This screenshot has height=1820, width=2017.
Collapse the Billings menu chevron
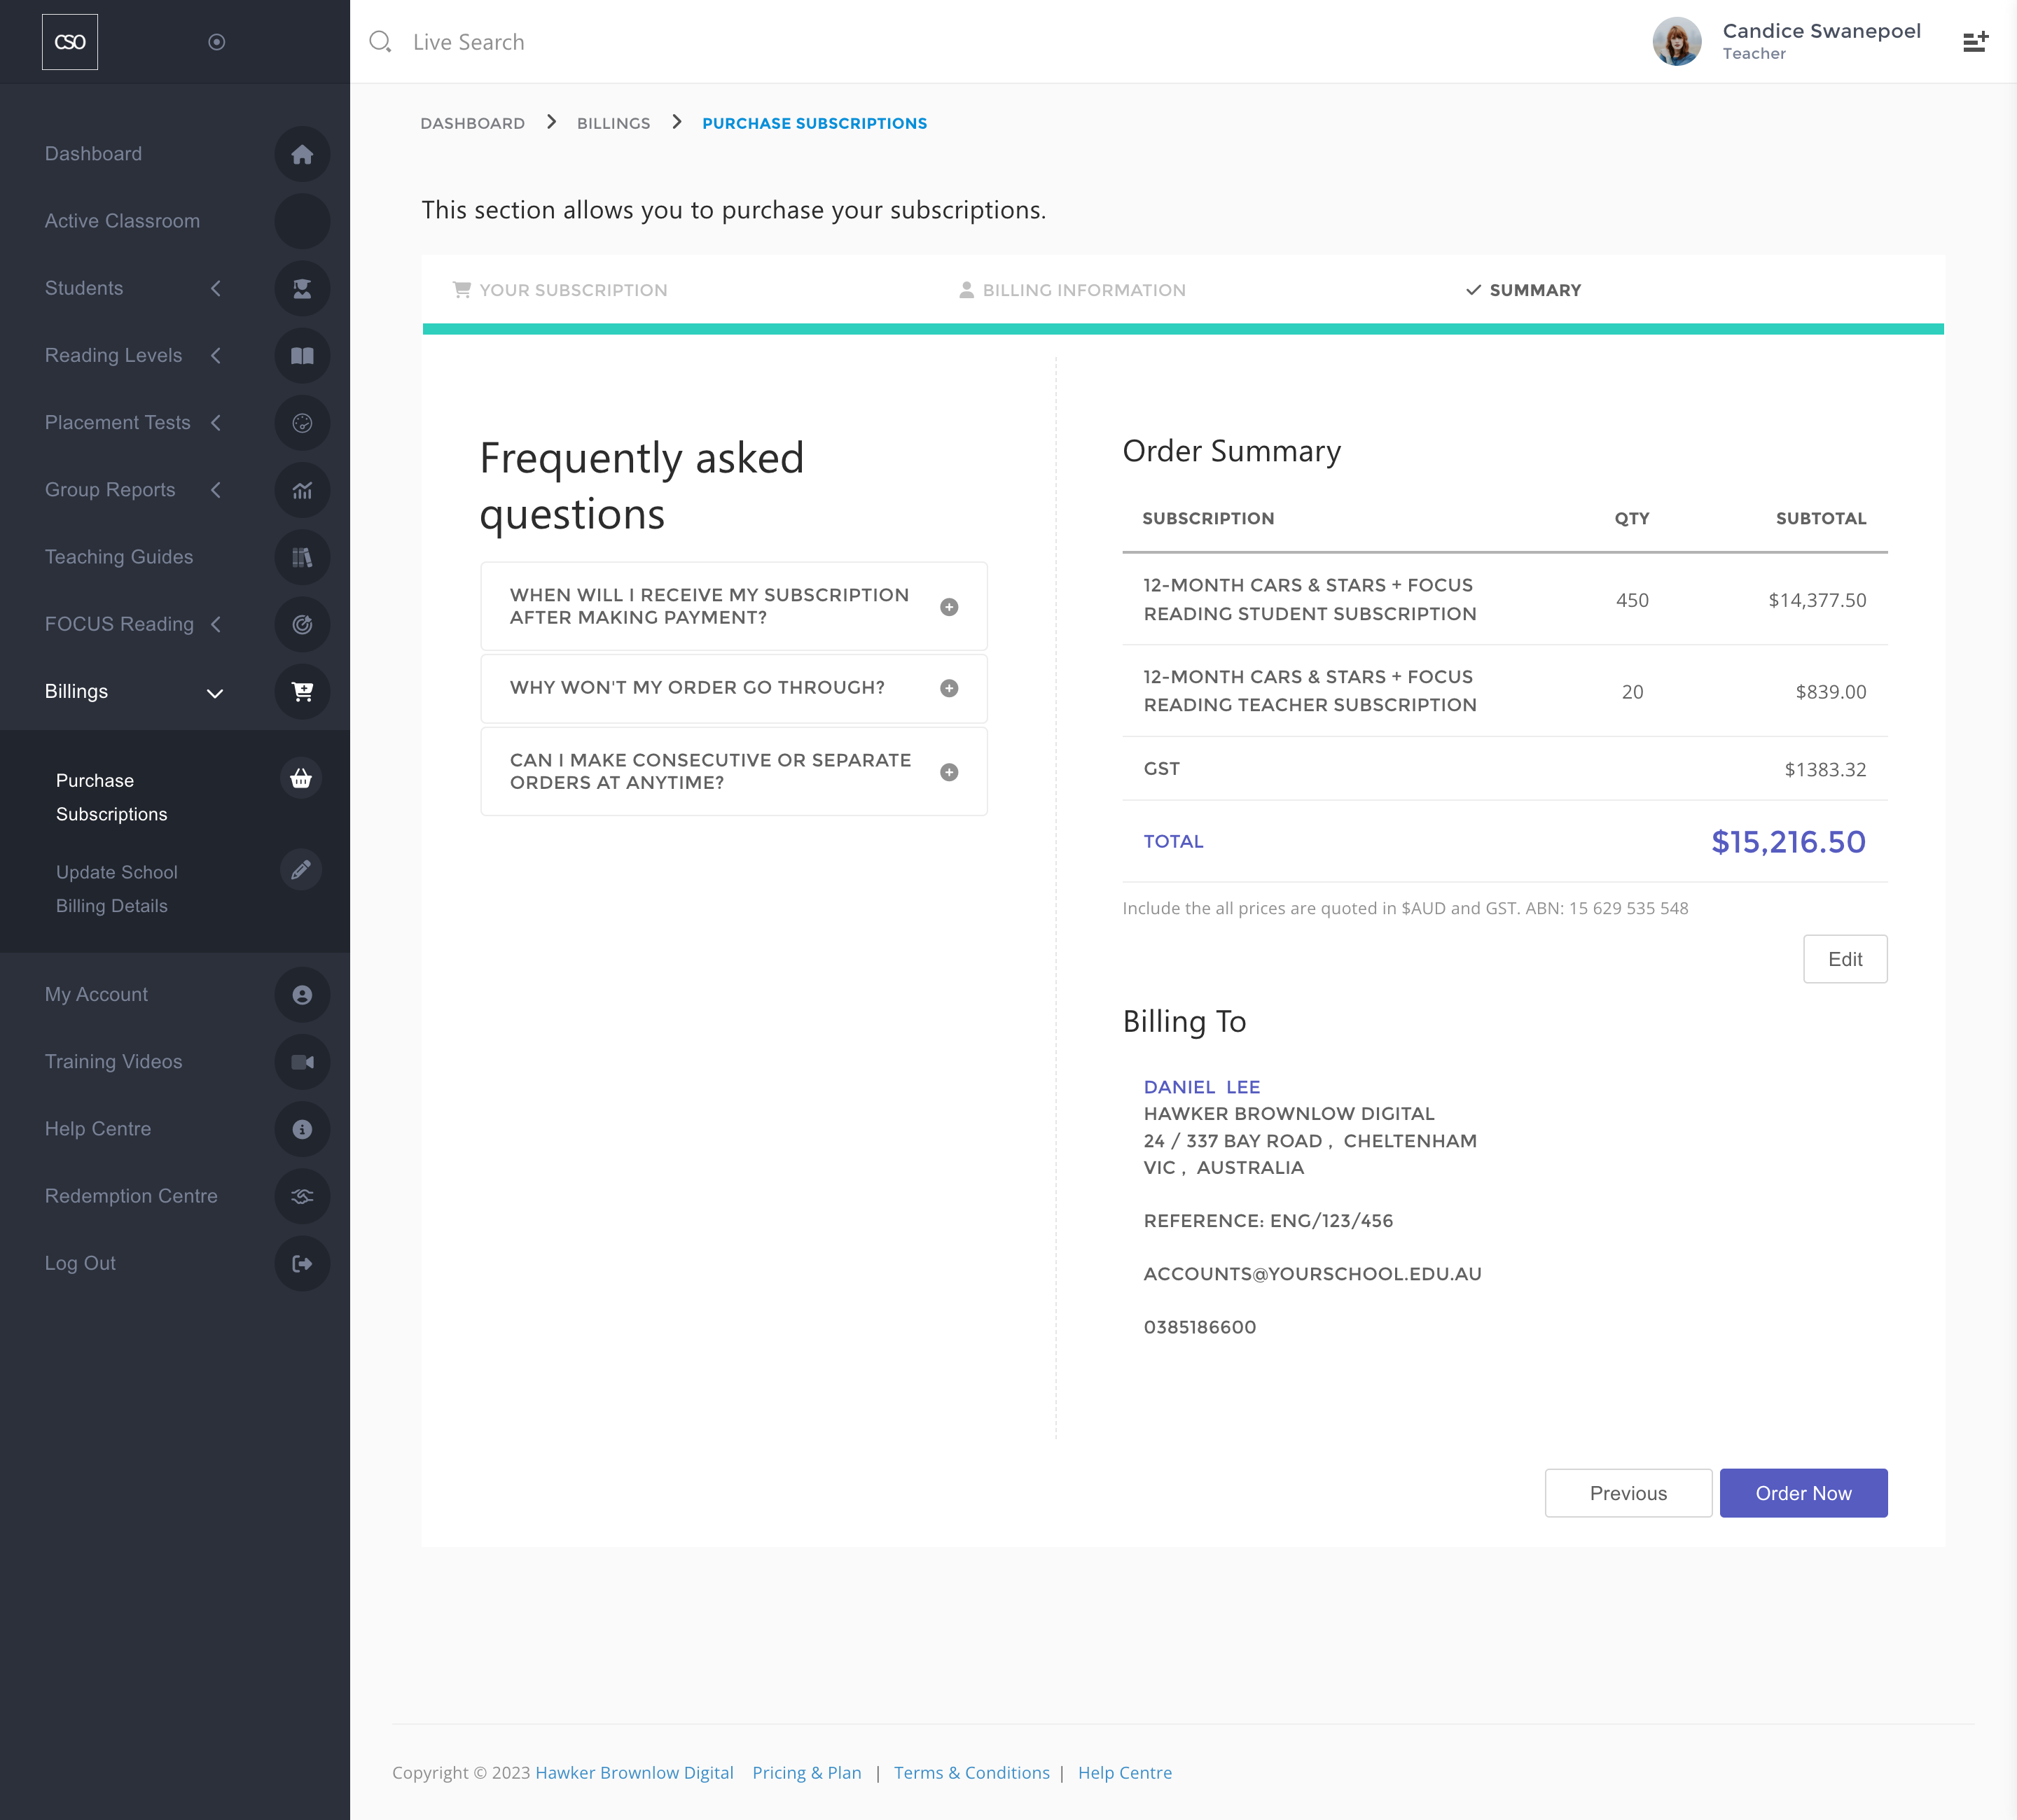pos(214,693)
